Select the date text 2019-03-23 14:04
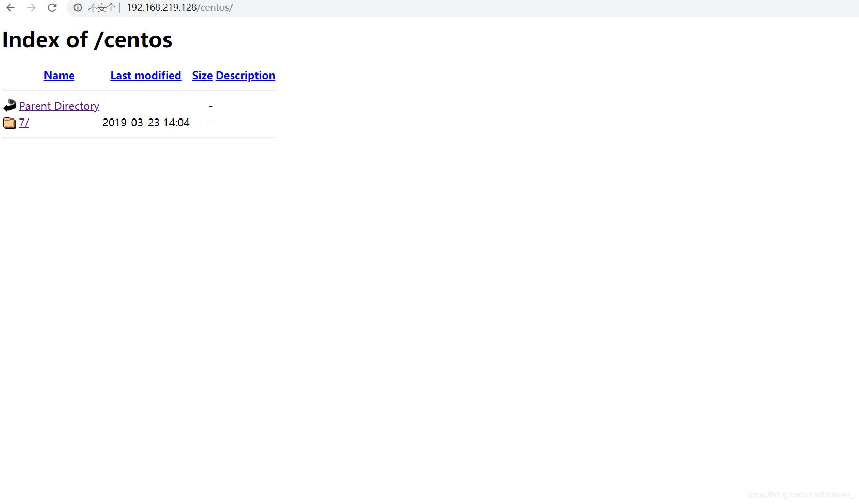This screenshot has width=859, height=504. coord(146,123)
